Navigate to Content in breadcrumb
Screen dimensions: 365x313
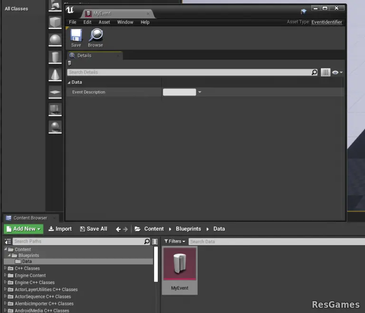pos(154,229)
